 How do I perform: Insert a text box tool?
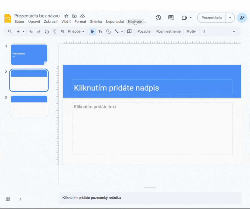(x=100, y=32)
